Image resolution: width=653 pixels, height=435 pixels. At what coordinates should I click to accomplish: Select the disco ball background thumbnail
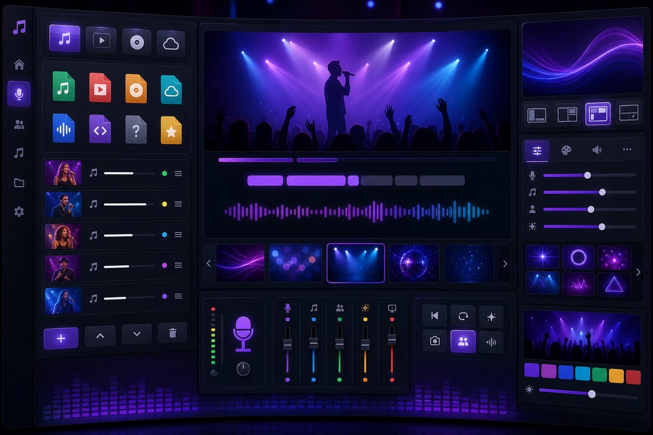414,264
